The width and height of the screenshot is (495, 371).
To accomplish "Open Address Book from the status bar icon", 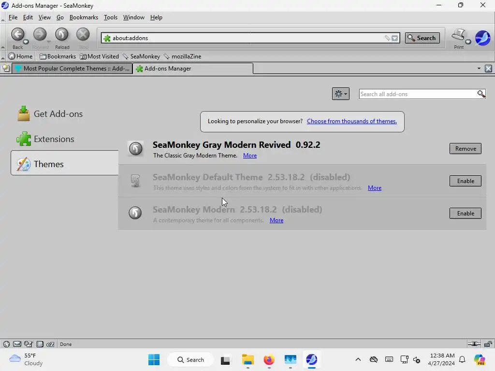I will tap(40, 344).
